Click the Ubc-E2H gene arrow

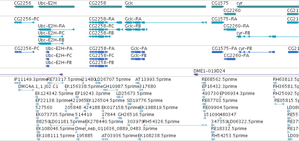tap(56, 7)
